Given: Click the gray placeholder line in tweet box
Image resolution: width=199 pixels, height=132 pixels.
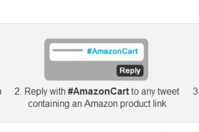Looking at the screenshot, I should (x=68, y=50).
